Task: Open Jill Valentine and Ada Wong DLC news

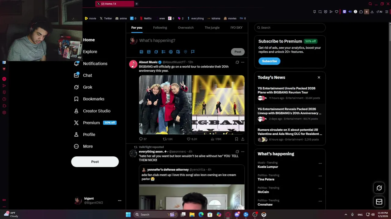Action: [x=290, y=135]
